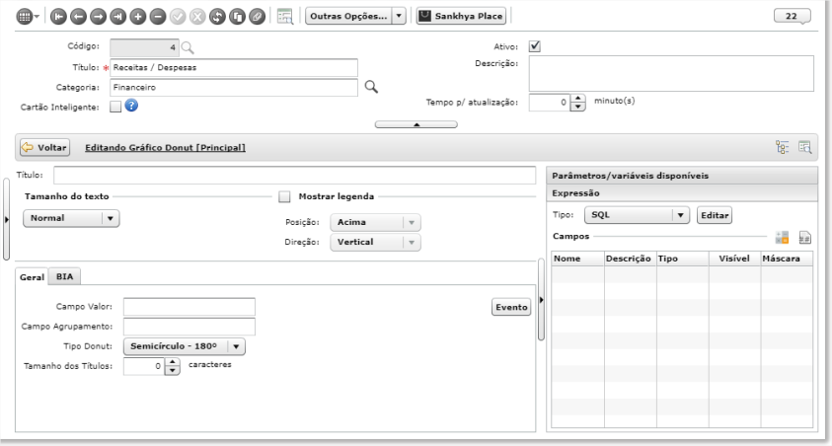832x446 pixels.
Task: Collapse right panel with splitter arrow
Action: (x=541, y=300)
